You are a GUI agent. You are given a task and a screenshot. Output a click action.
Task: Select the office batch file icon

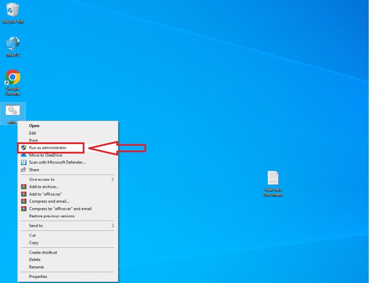(x=13, y=113)
